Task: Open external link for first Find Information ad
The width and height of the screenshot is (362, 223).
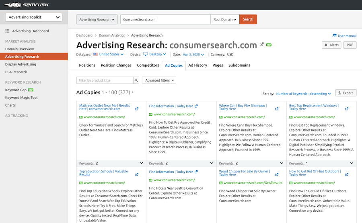Action: (x=196, y=106)
